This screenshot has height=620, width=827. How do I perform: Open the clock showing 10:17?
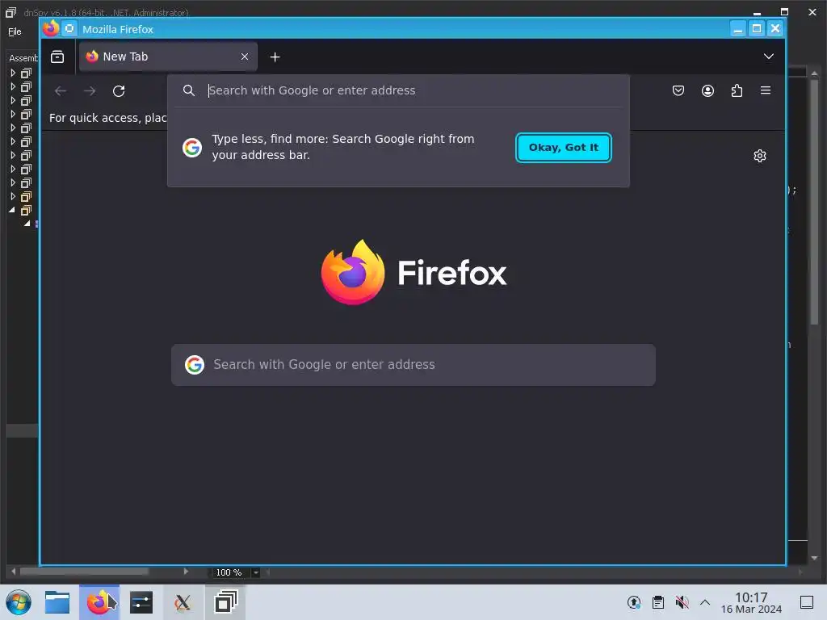click(751, 602)
